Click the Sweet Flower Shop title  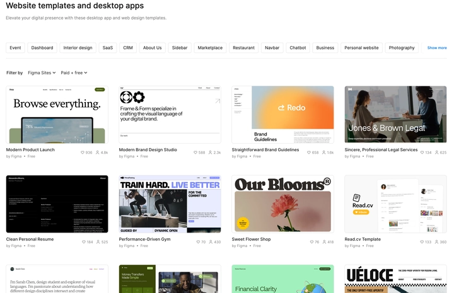click(252, 239)
